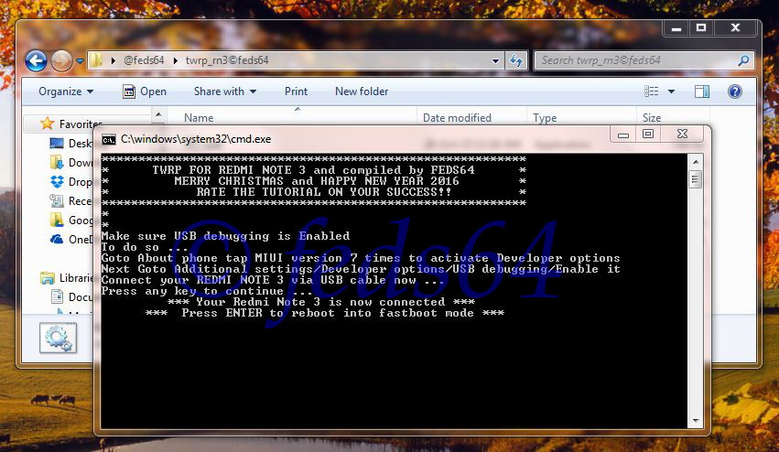
Task: Click the Change your view icon
Action: click(x=652, y=91)
